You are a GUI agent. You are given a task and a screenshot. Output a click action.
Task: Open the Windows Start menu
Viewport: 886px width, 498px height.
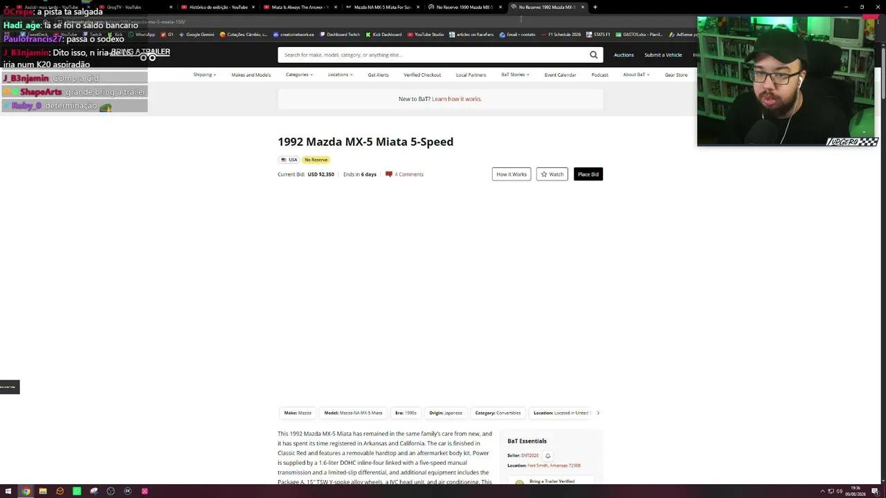pos(8,491)
